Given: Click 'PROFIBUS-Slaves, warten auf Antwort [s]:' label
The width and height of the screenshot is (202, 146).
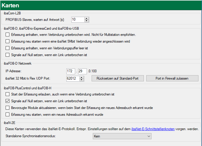Looking at the screenshot, I should pos(35,20).
